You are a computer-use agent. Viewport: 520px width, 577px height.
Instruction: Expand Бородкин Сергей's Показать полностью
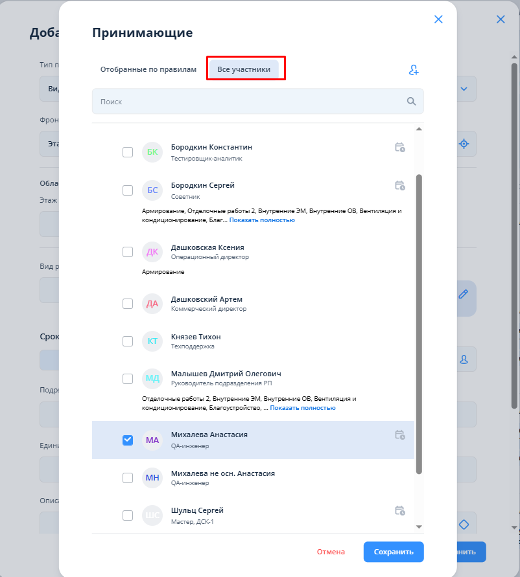262,220
